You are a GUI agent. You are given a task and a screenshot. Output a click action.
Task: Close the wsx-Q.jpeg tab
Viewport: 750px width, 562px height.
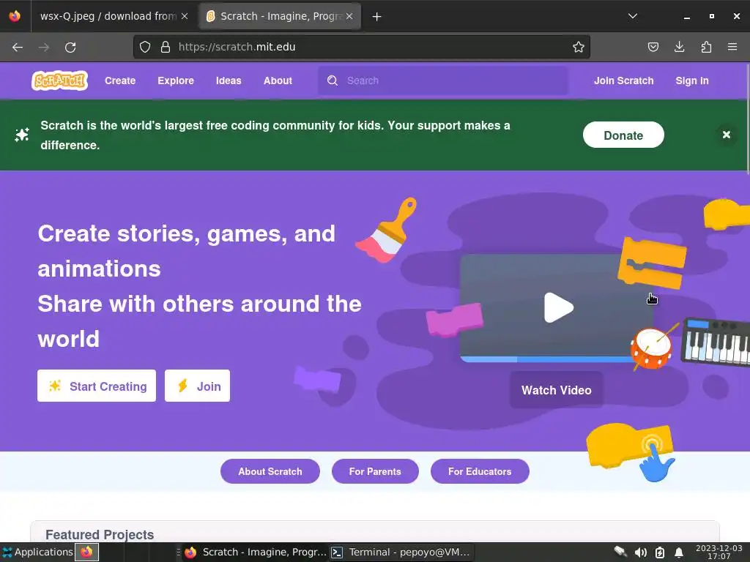tap(185, 16)
